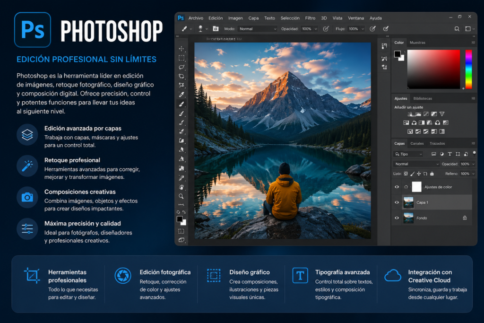Select the Hand tool
The height and width of the screenshot is (323, 484).
pyautogui.click(x=181, y=187)
